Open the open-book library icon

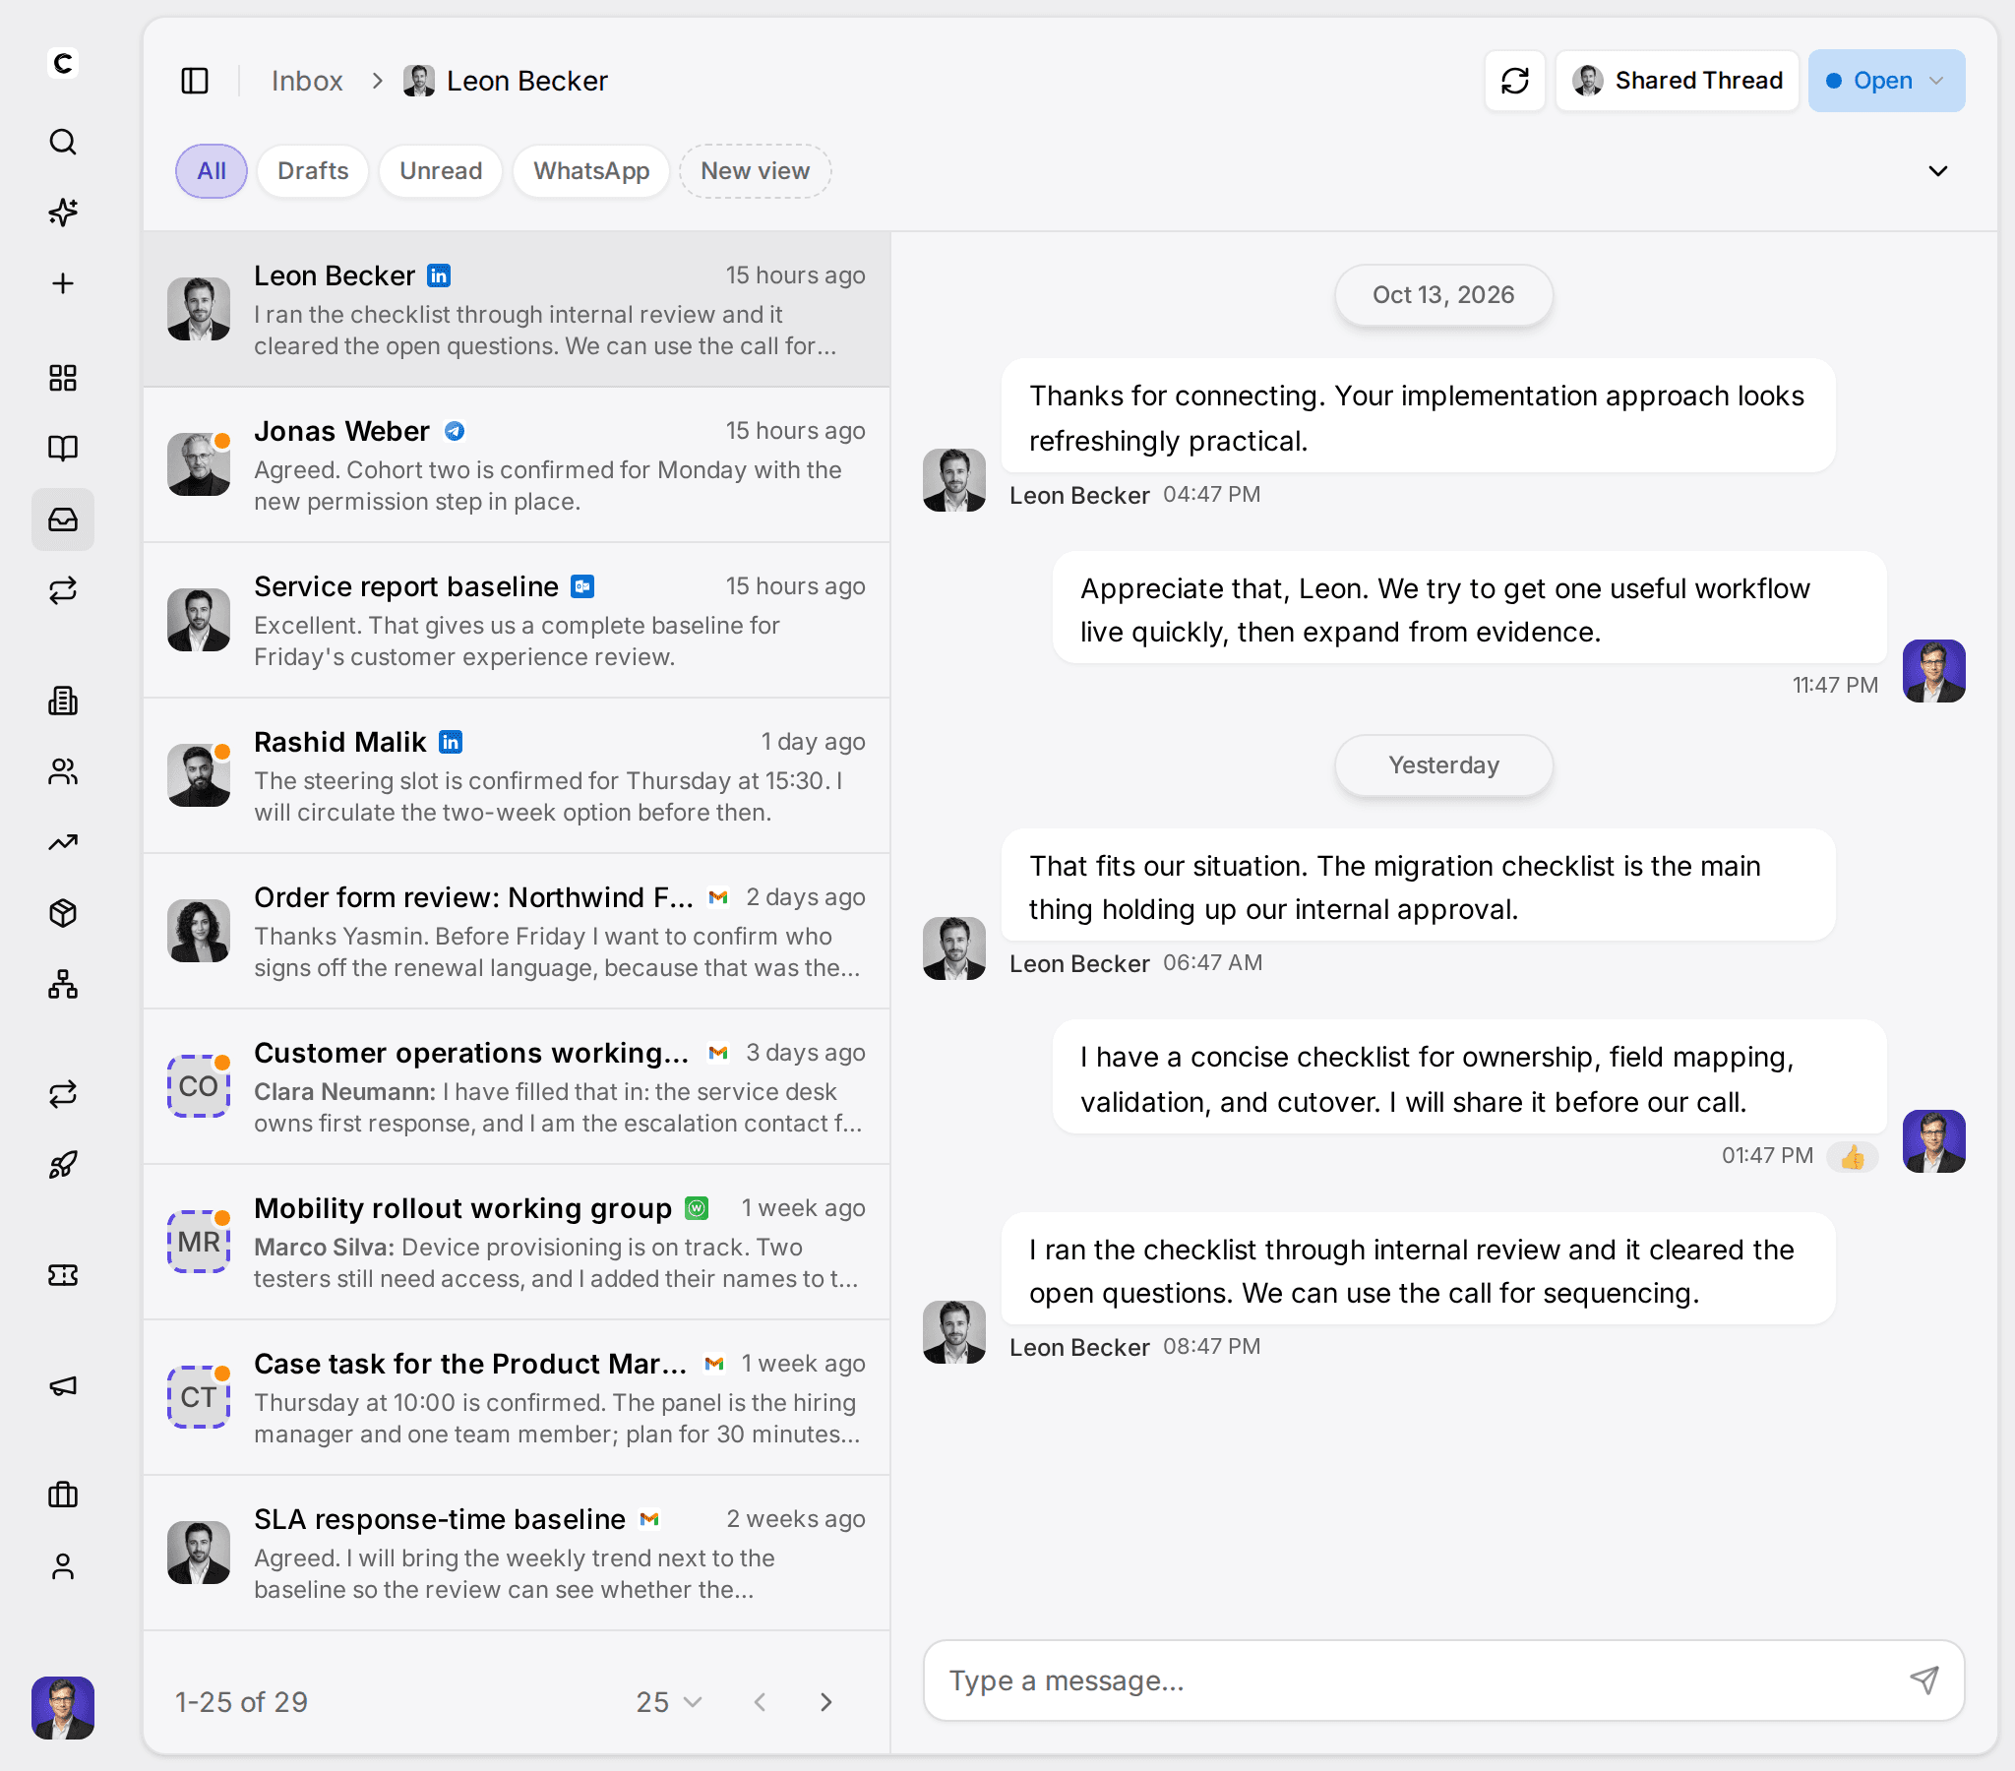point(63,449)
